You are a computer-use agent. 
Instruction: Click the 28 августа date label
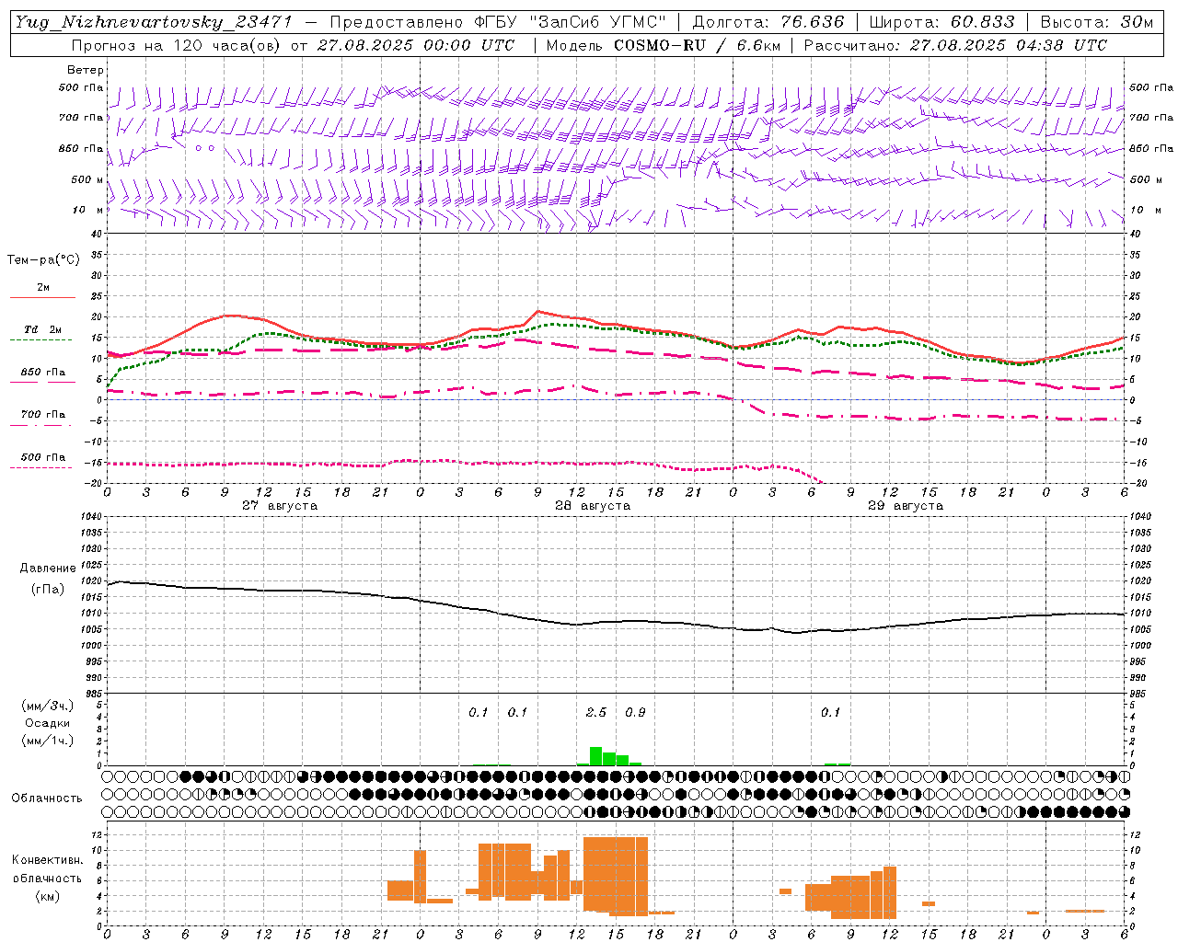(x=593, y=506)
